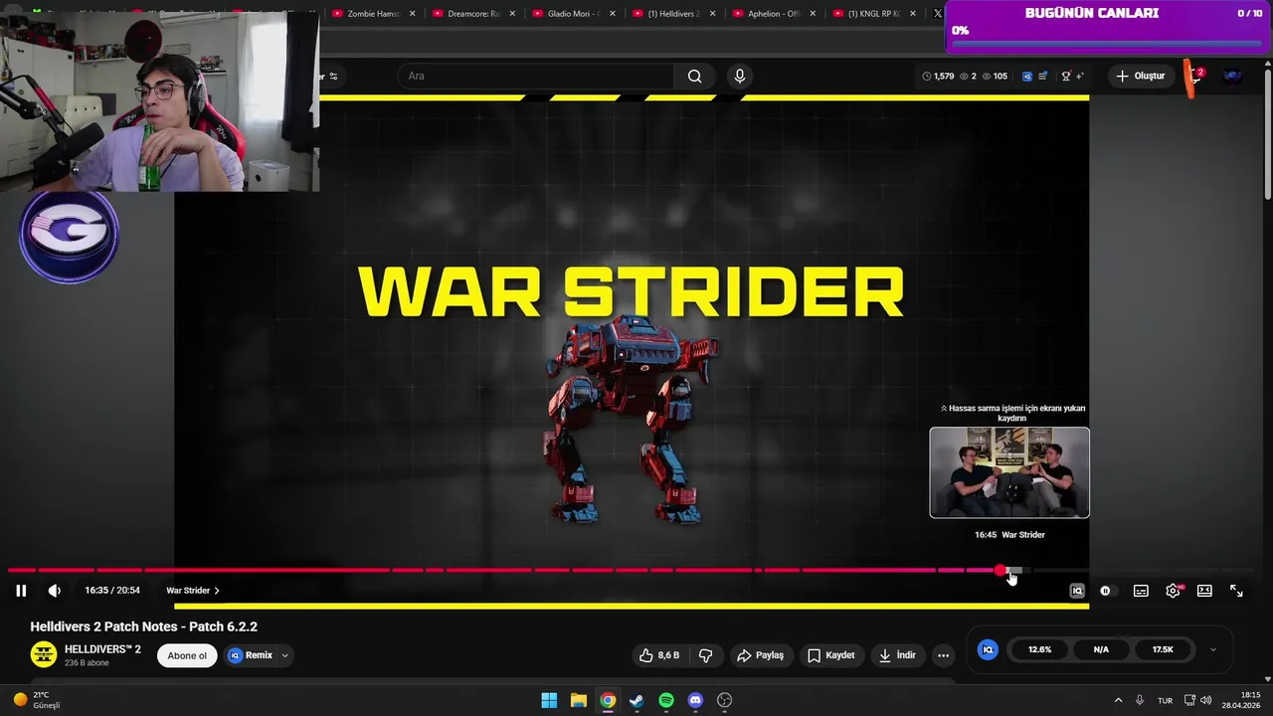Like the video showing 8,6 B
This screenshot has height=716, width=1273.
[659, 655]
